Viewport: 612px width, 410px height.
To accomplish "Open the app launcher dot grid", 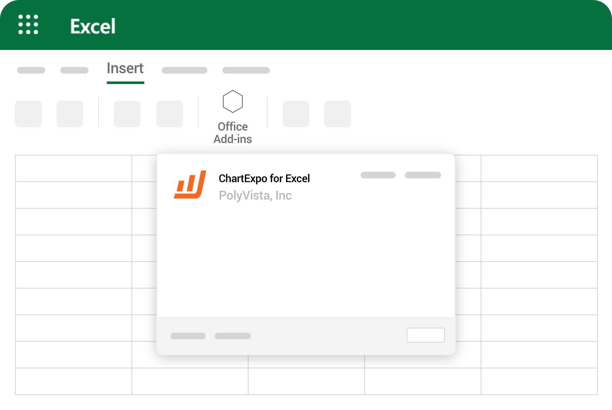I will 28,25.
